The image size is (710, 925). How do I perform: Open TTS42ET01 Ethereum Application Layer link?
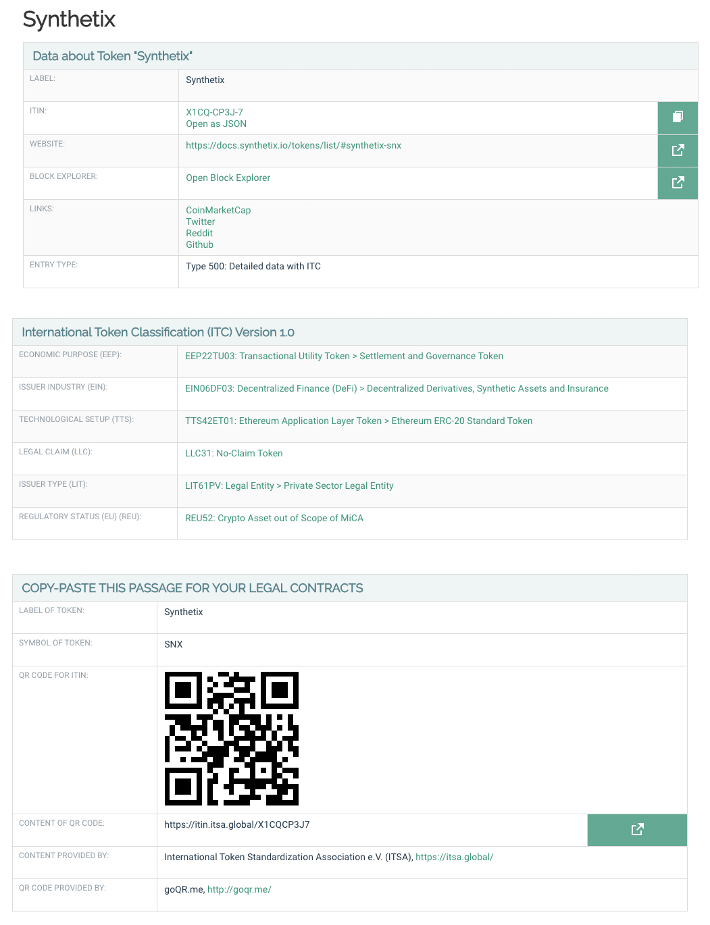(359, 421)
